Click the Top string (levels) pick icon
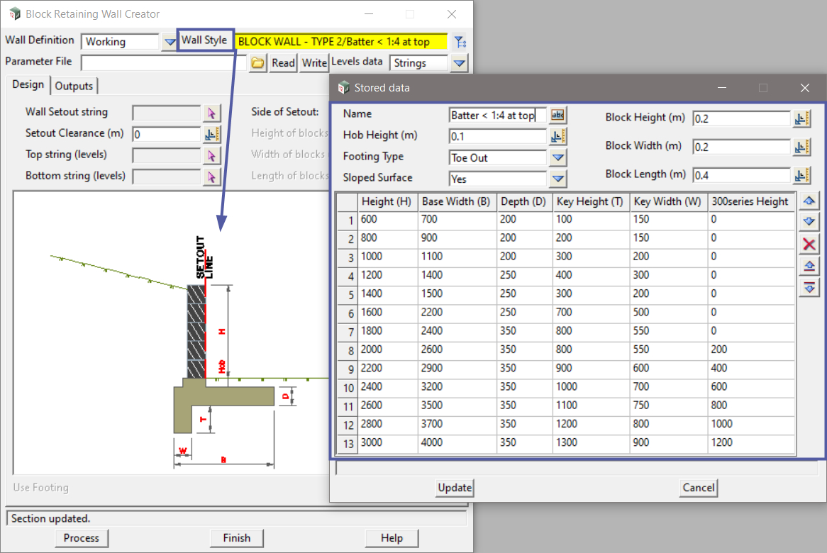Screen dimensions: 827x553 pyautogui.click(x=212, y=155)
